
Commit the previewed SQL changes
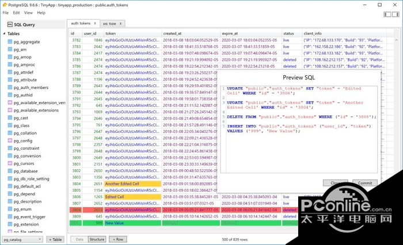[x=365, y=182]
